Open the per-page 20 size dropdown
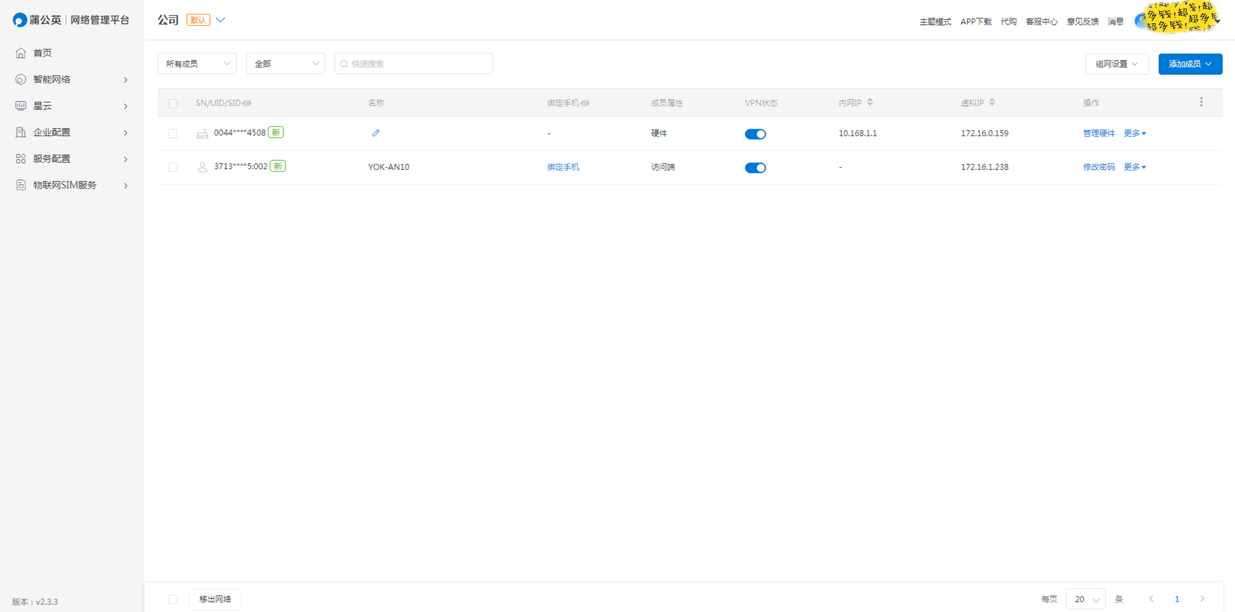 (x=1086, y=599)
